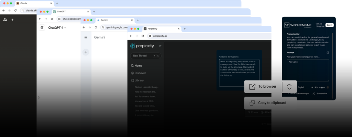Collapse the Perplexity sidebar
This screenshot has height=137, width=352.
point(160,46)
